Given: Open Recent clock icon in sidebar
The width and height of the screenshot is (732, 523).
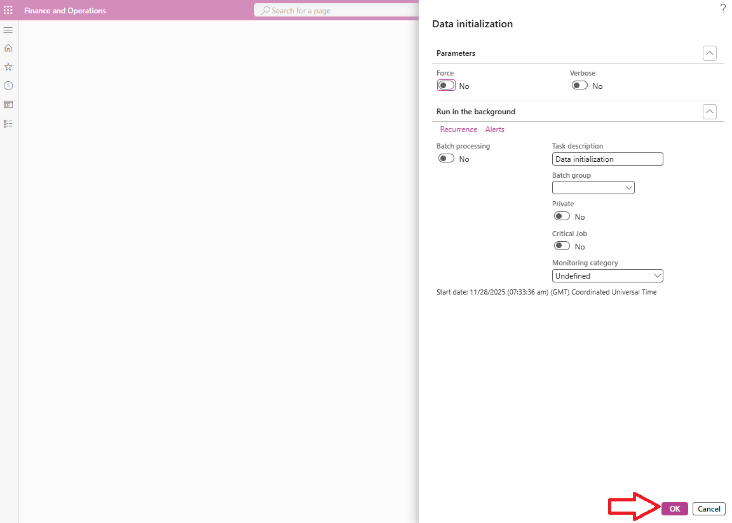Looking at the screenshot, I should [8, 86].
